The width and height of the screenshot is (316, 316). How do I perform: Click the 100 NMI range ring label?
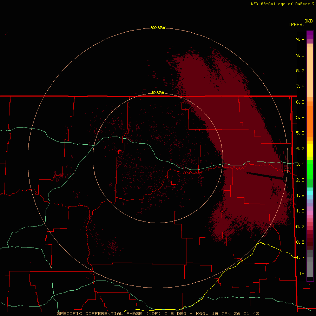pos(158,28)
